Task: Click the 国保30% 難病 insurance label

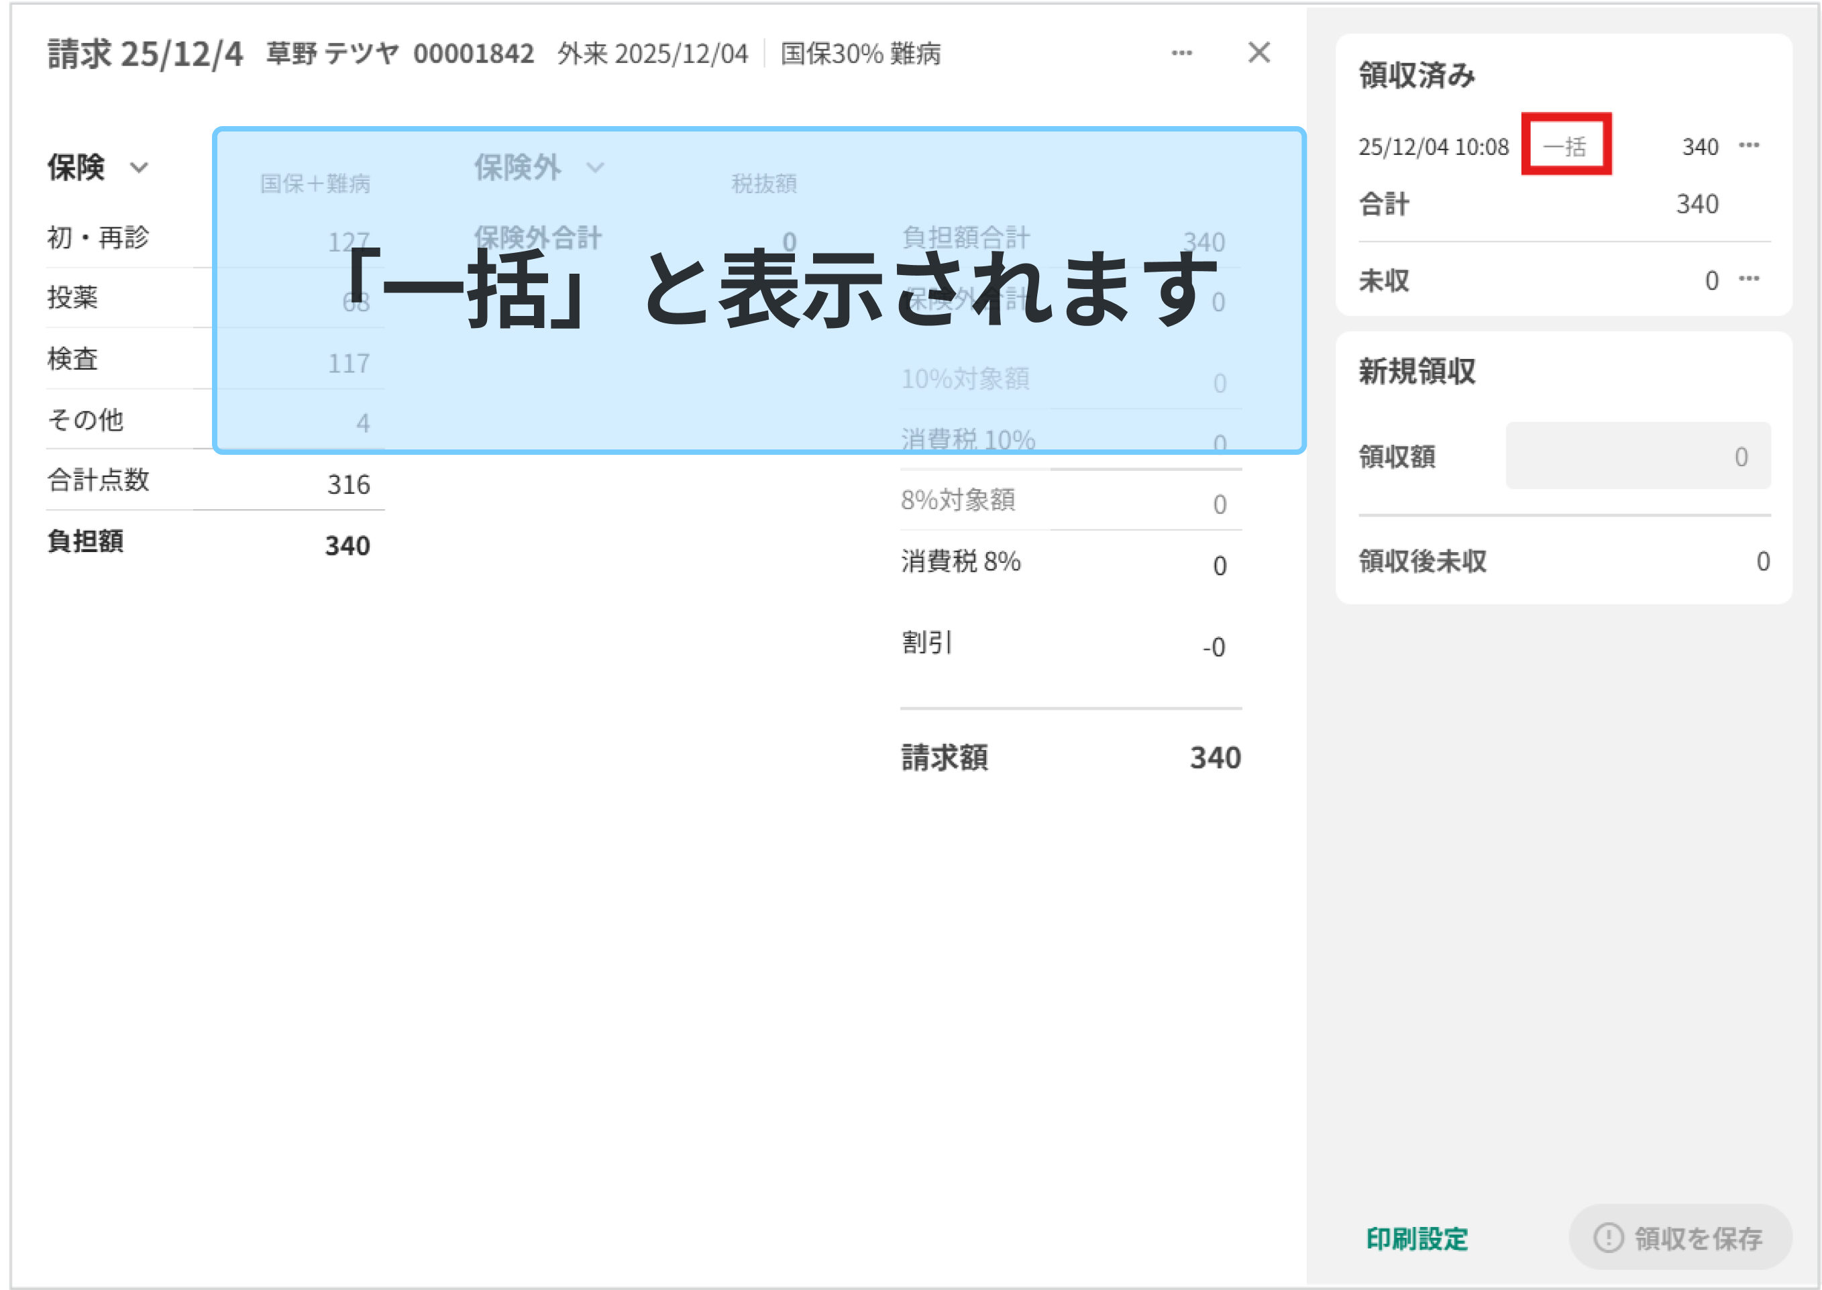Action: pyautogui.click(x=860, y=54)
